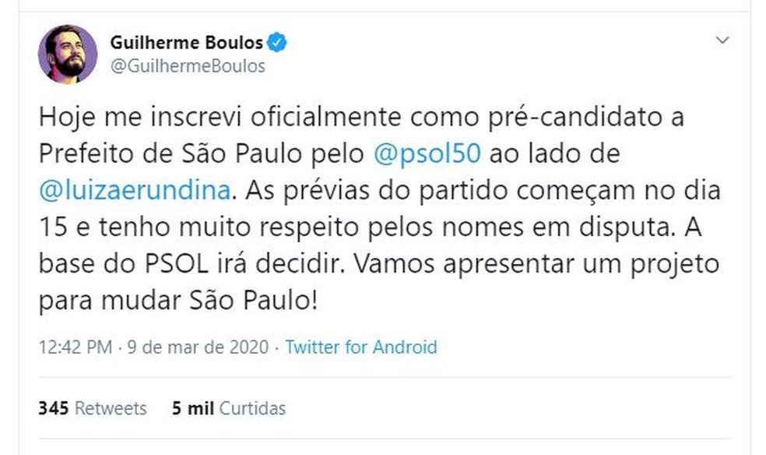Click the Retweets count number 345

coord(51,408)
